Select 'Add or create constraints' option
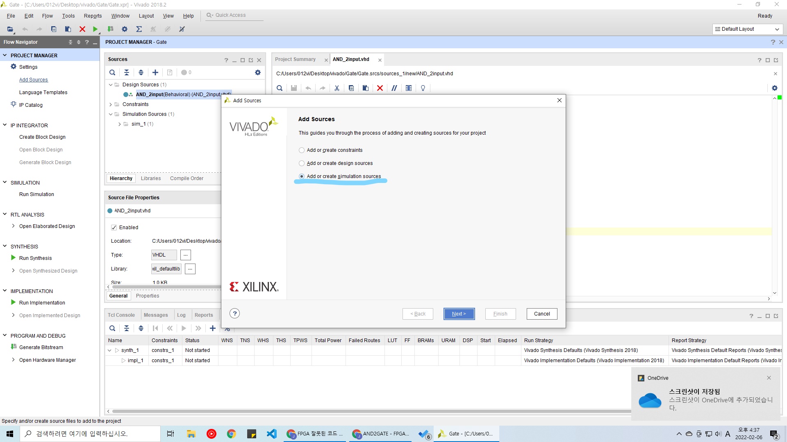 (302, 150)
